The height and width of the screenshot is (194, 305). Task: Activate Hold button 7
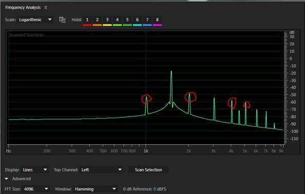pyautogui.click(x=147, y=20)
